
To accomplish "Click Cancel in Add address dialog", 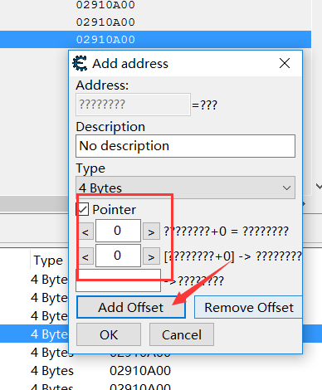I will pos(182,334).
